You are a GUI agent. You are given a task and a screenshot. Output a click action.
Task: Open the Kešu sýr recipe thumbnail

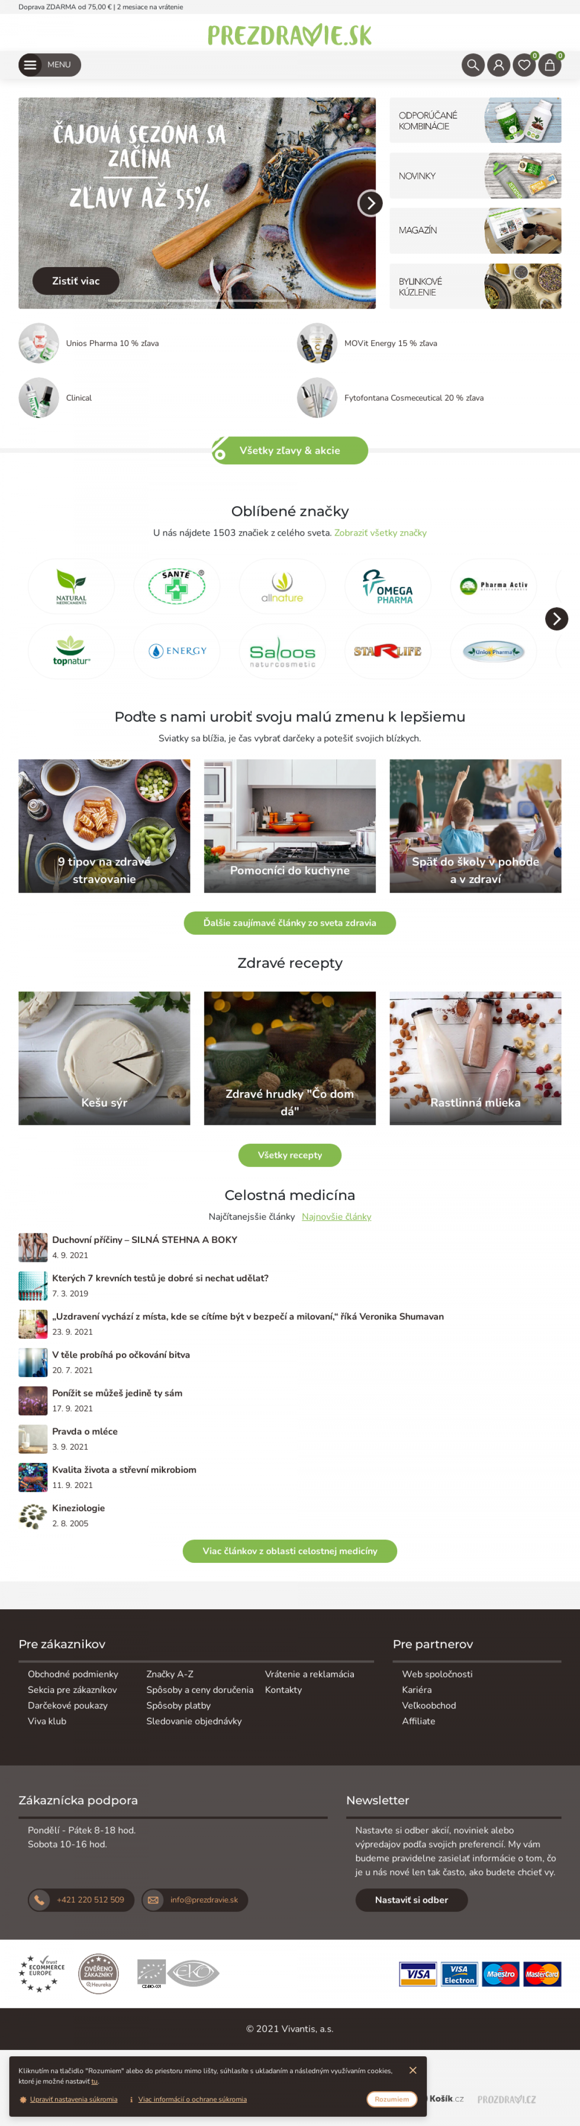pyautogui.click(x=104, y=1058)
